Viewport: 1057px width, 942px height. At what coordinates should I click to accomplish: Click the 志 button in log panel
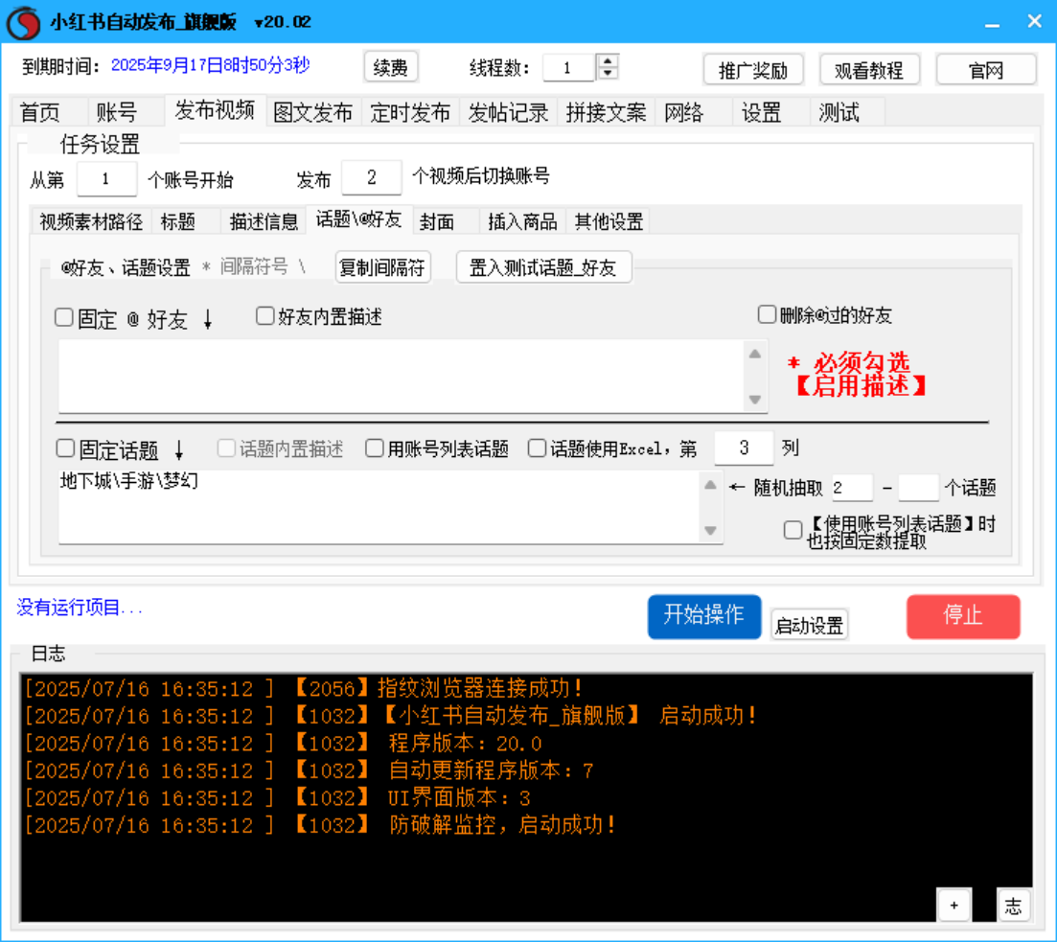coord(1013,905)
